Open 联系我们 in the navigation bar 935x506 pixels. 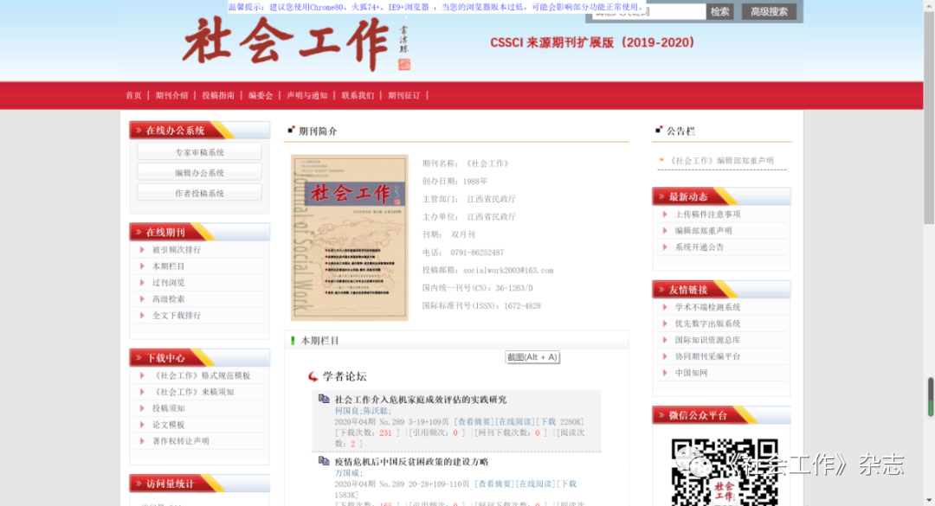pyautogui.click(x=358, y=95)
